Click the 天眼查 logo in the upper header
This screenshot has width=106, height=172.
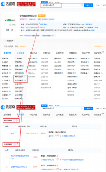pos(8,4)
